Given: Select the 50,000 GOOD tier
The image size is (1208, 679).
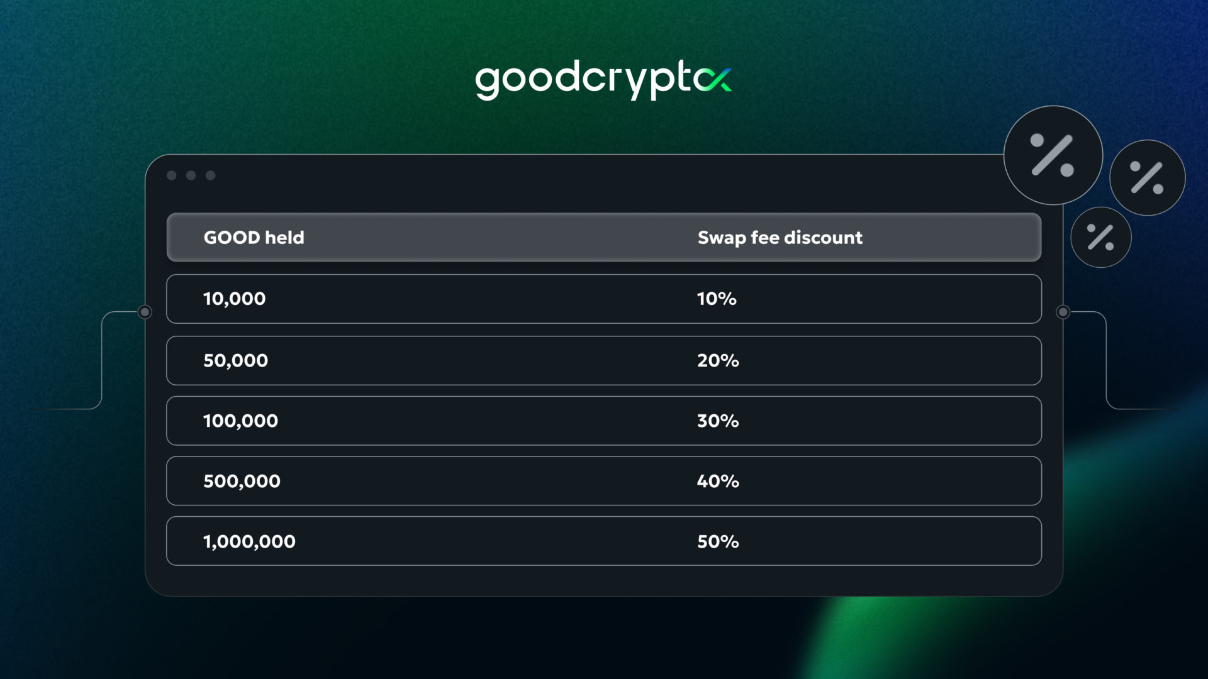Looking at the screenshot, I should 235,360.
